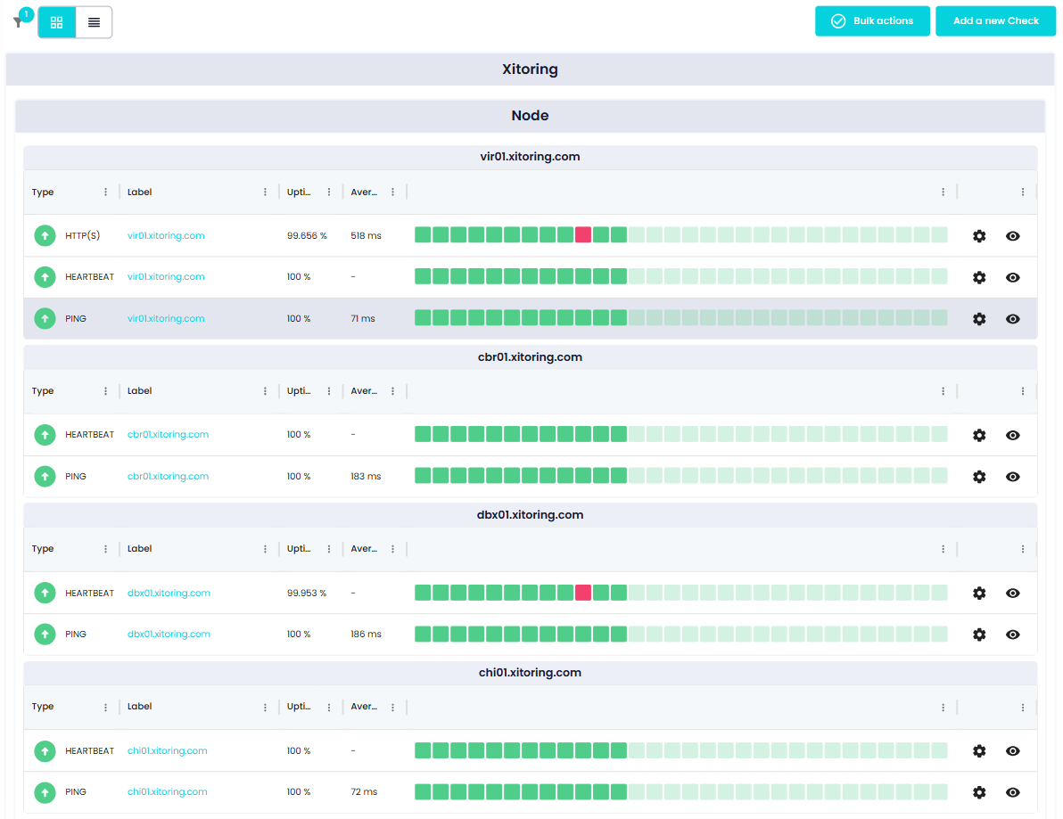Screen dimensions: 1063x819
Task: Open Average column menu in vir01 table
Action: [x=392, y=192]
